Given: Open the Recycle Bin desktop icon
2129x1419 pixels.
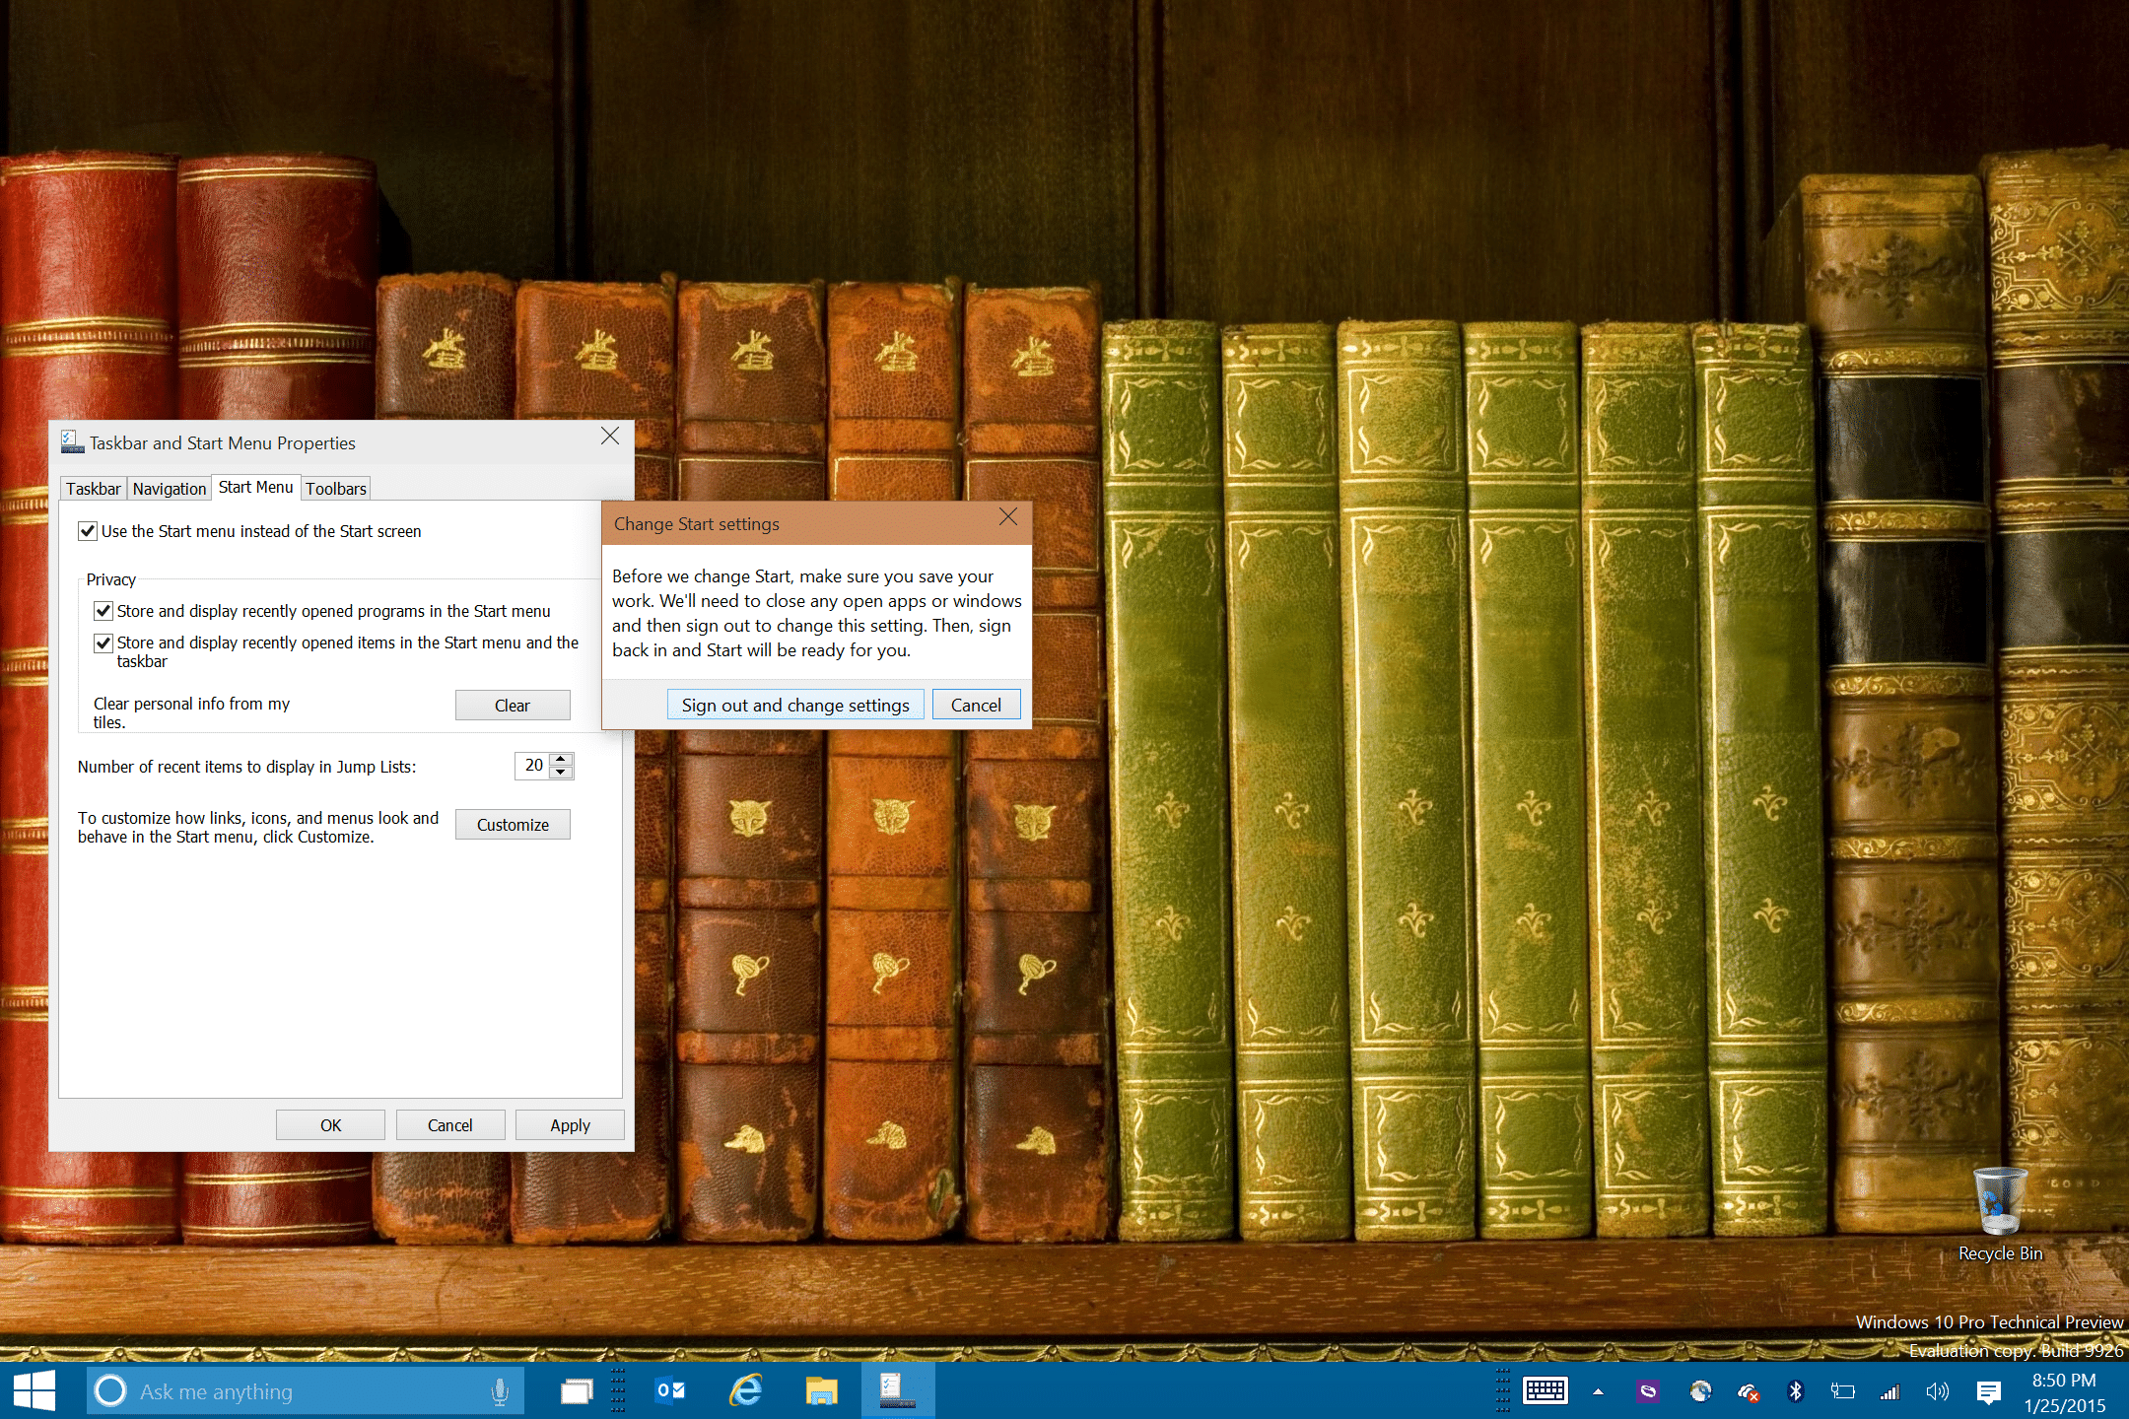Looking at the screenshot, I should pyautogui.click(x=2000, y=1214).
